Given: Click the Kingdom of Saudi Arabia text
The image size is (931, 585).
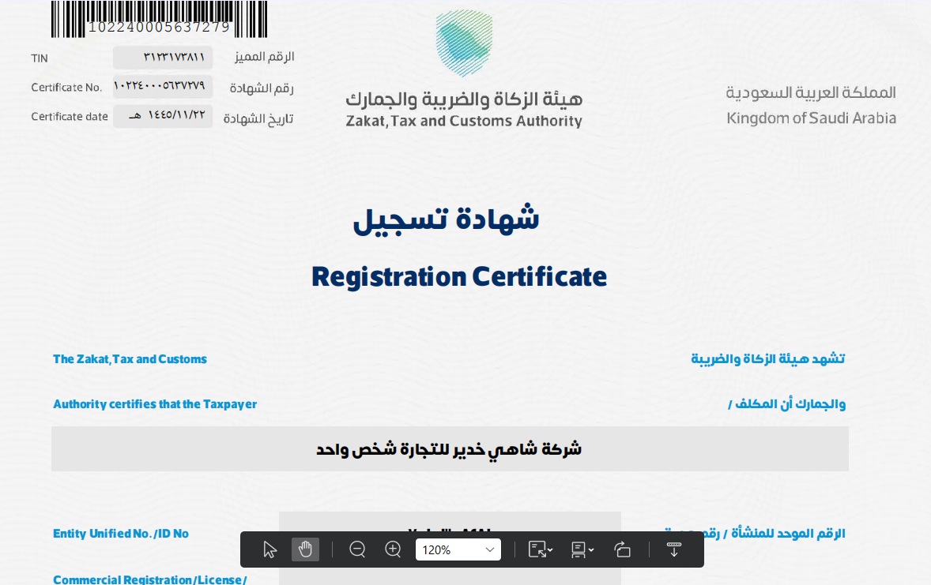Looking at the screenshot, I should (x=811, y=118).
